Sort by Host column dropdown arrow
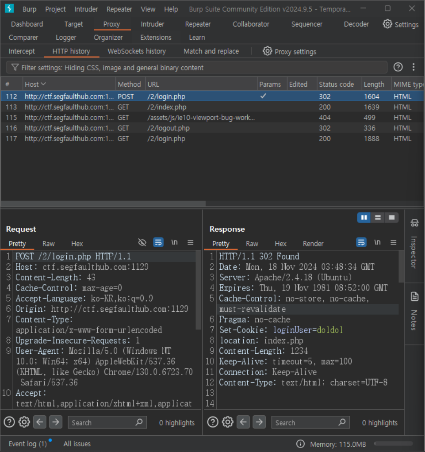This screenshot has width=425, height=452. (43, 84)
